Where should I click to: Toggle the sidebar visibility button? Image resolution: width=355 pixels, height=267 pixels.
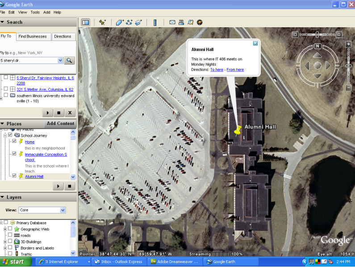point(86,22)
